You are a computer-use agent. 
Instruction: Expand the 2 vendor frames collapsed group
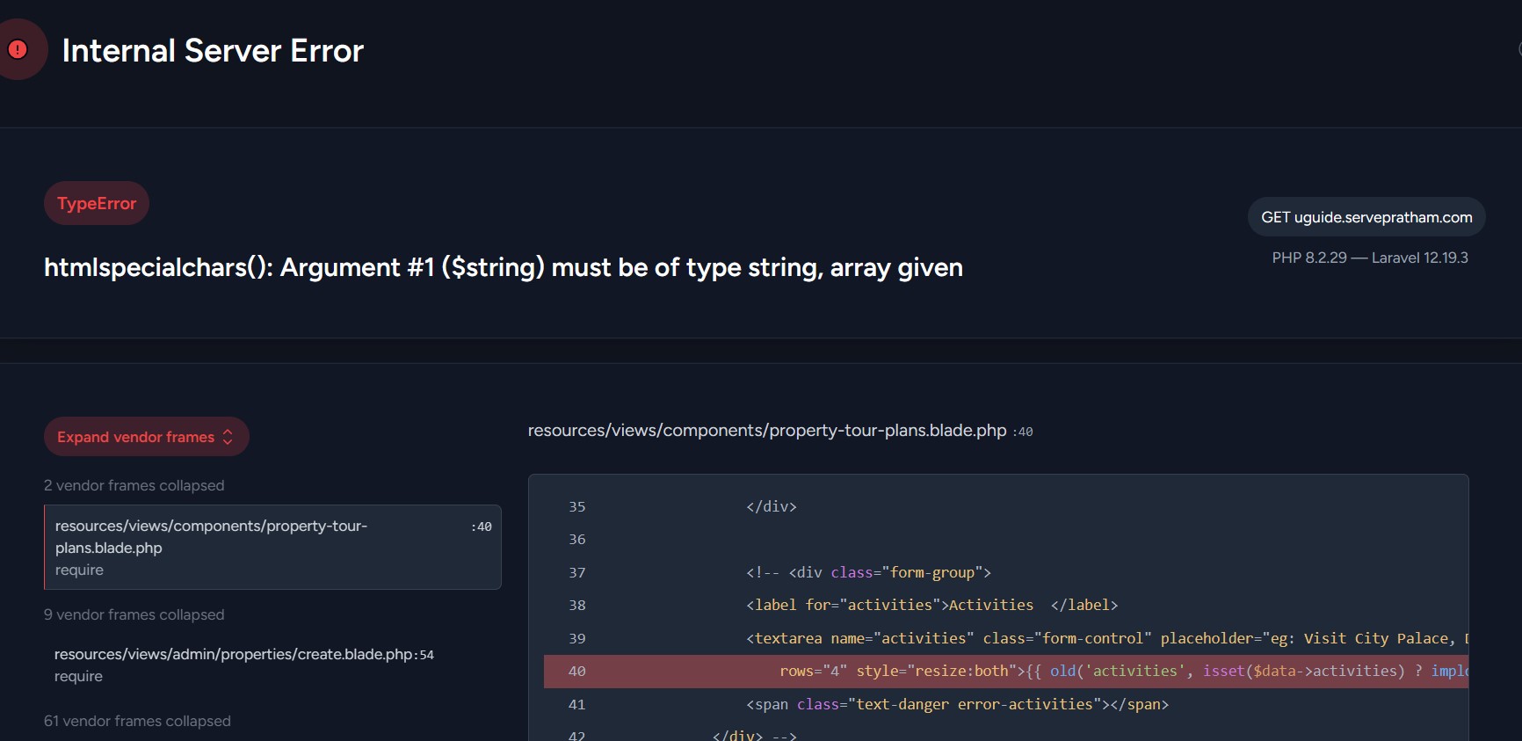pos(134,485)
